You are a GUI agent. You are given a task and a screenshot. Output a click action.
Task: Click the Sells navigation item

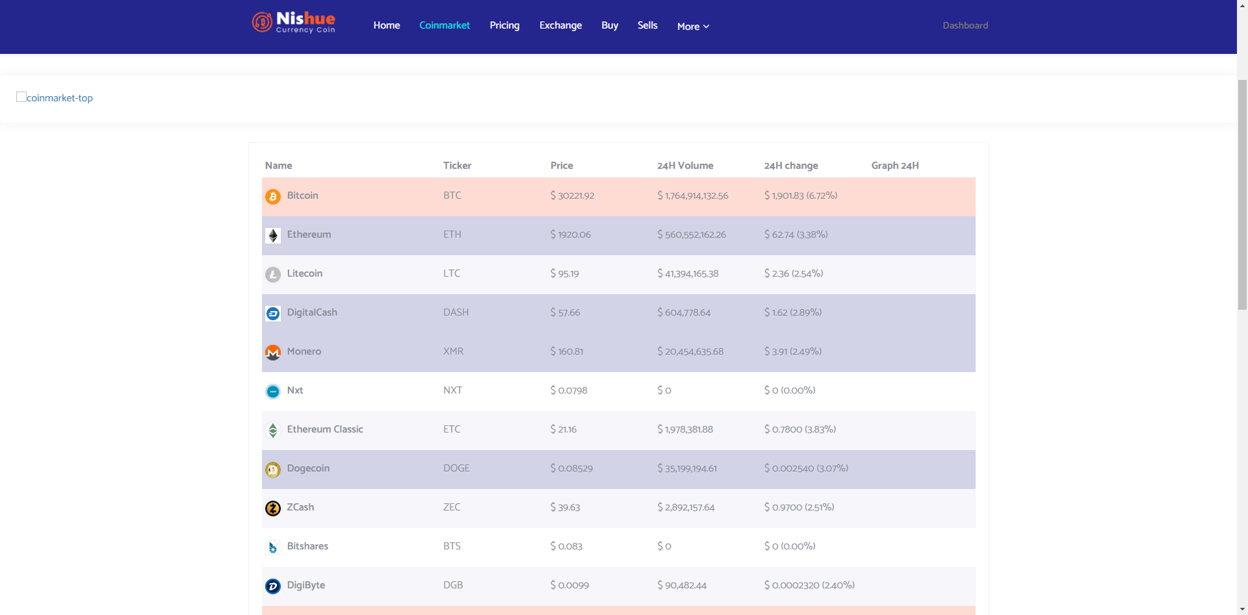tap(647, 25)
